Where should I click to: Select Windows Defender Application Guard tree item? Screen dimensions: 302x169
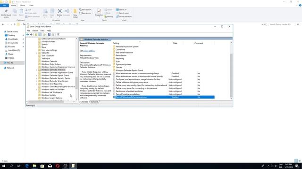tap(57, 73)
